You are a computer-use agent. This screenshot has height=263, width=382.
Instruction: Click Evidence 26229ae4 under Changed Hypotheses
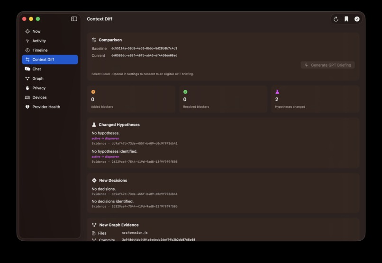tap(135, 162)
